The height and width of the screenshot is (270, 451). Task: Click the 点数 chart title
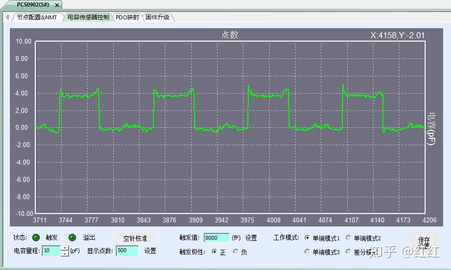(230, 35)
